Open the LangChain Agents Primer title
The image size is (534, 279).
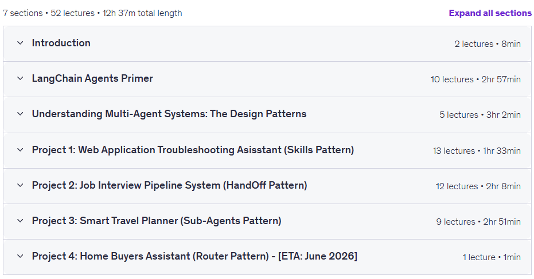click(x=92, y=78)
